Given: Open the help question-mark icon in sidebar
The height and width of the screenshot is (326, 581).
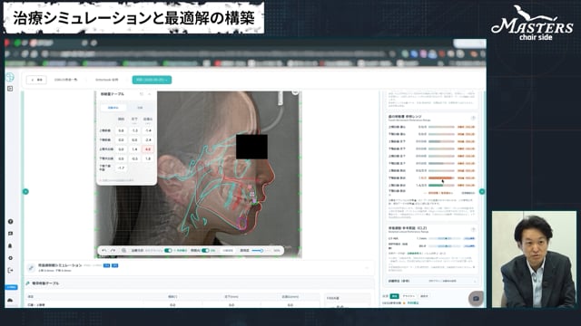Looking at the screenshot, I should (10, 221).
